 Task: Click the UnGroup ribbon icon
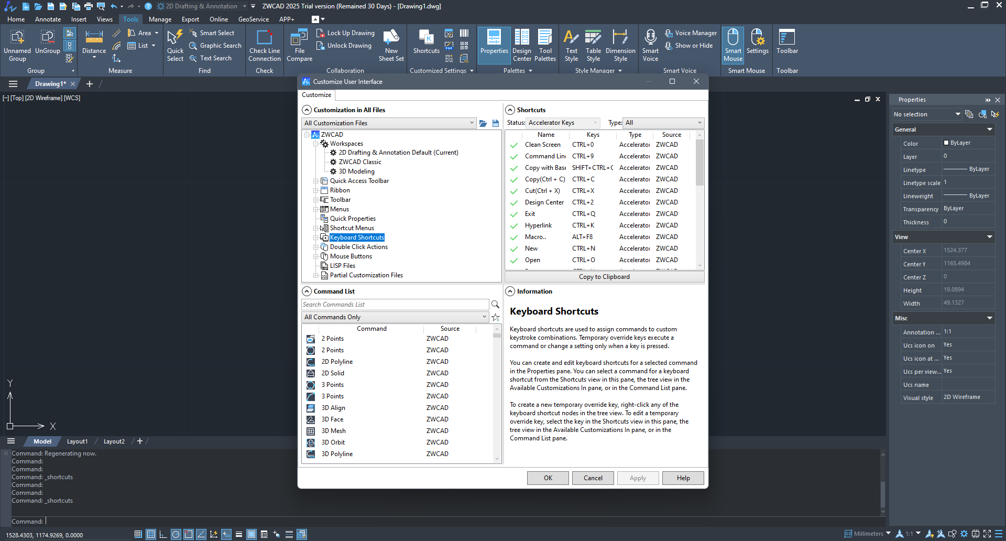coord(48,42)
